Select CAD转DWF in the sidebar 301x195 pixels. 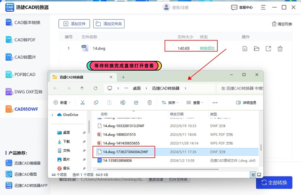[x=22, y=109]
